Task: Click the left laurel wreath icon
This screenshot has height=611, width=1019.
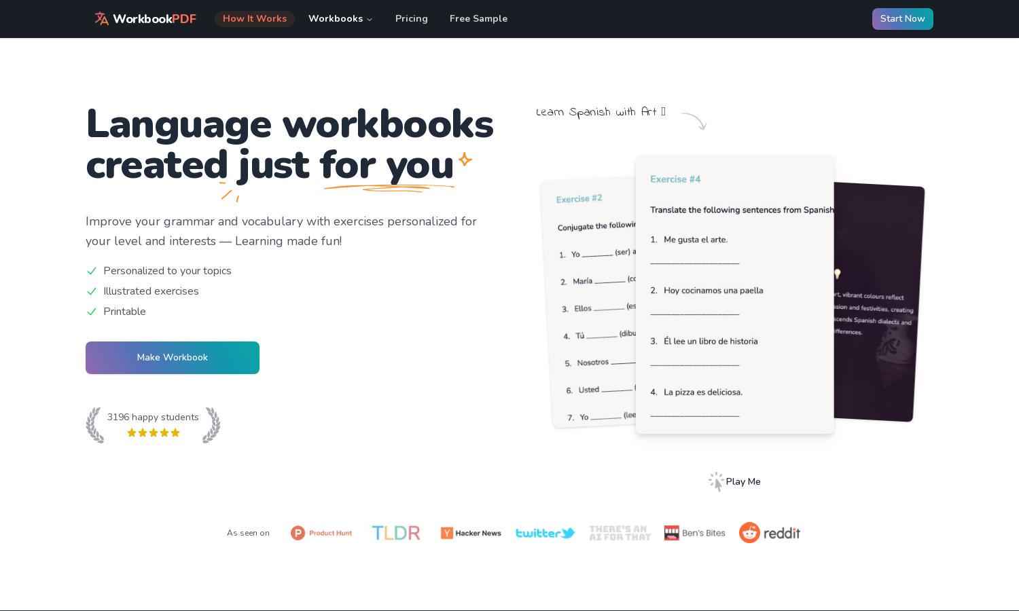Action: point(94,426)
